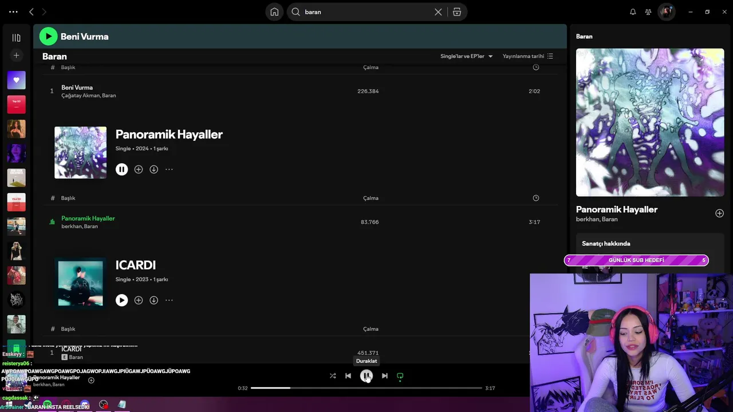Click the 0:32 elapsed time

tap(243, 389)
